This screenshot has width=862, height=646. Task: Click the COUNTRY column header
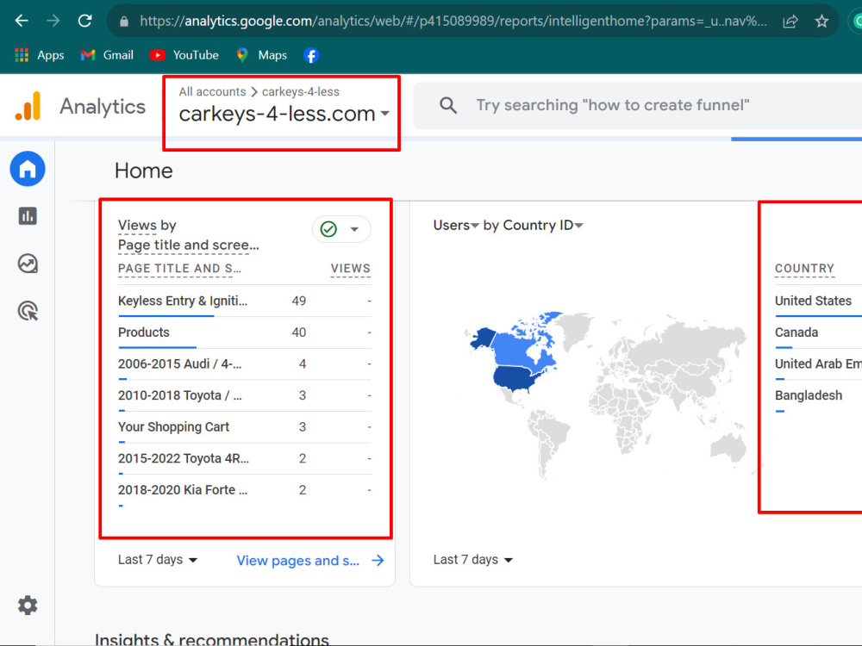[804, 269]
